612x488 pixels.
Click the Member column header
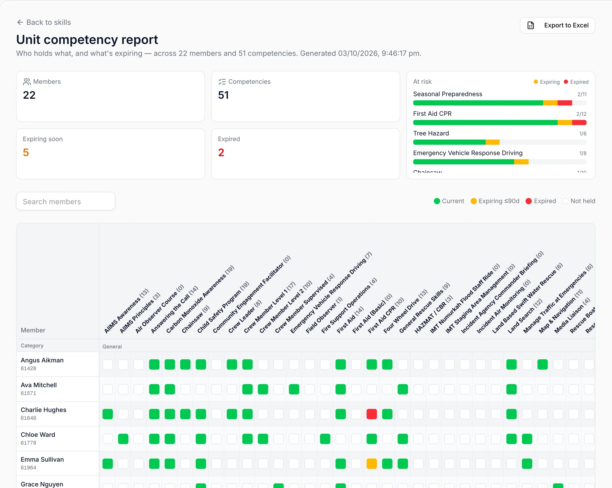[33, 330]
